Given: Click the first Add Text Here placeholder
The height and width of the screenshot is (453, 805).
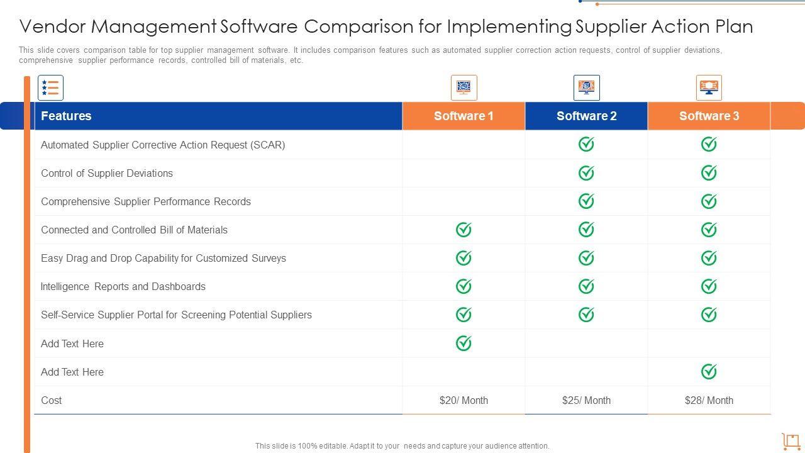Looking at the screenshot, I should tap(72, 344).
